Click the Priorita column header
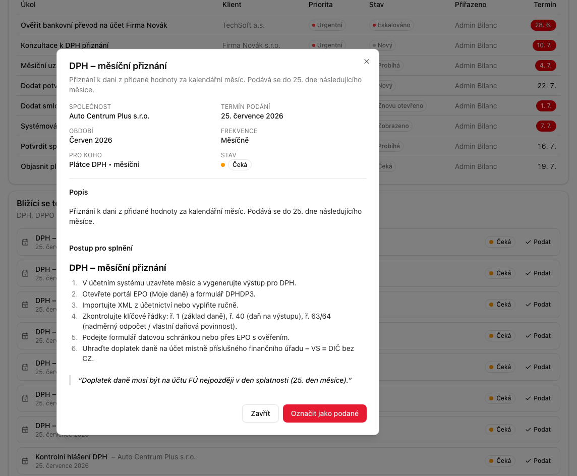 coord(320,5)
